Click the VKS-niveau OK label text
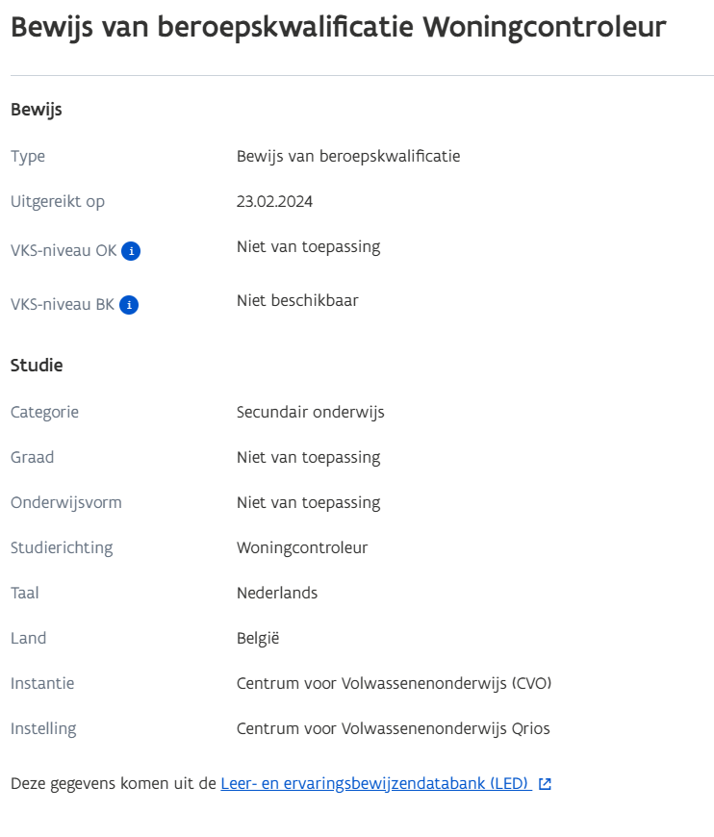Viewport: 714px width, 837px height. point(64,251)
